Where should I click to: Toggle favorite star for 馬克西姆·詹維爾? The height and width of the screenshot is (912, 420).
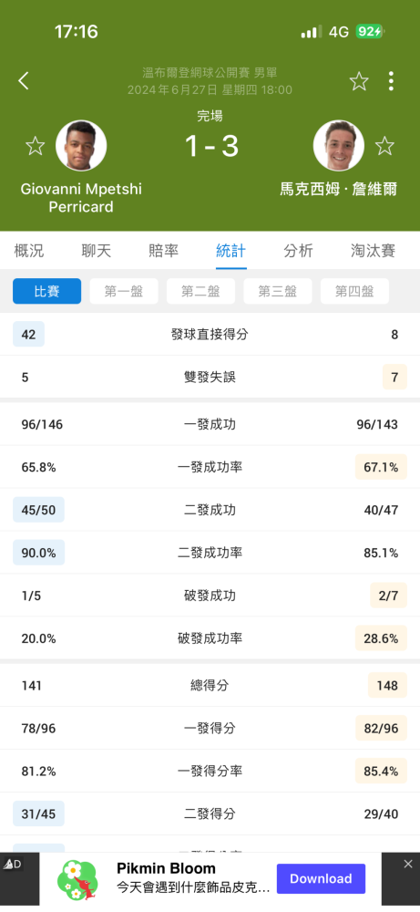(x=384, y=146)
